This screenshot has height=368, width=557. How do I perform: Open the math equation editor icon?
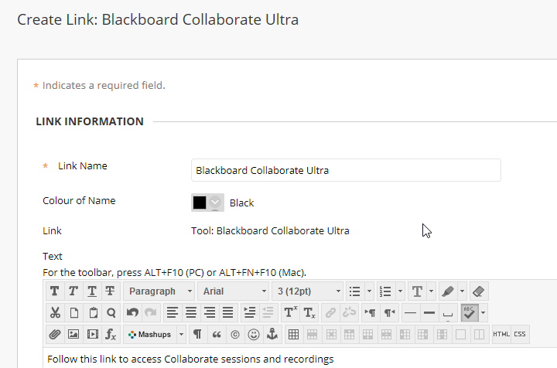(111, 335)
